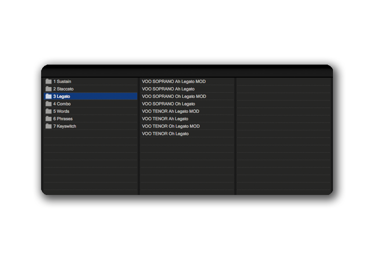The width and height of the screenshot is (374, 259).
Task: Click the 4 Combo folder icon
Action: coord(48,104)
